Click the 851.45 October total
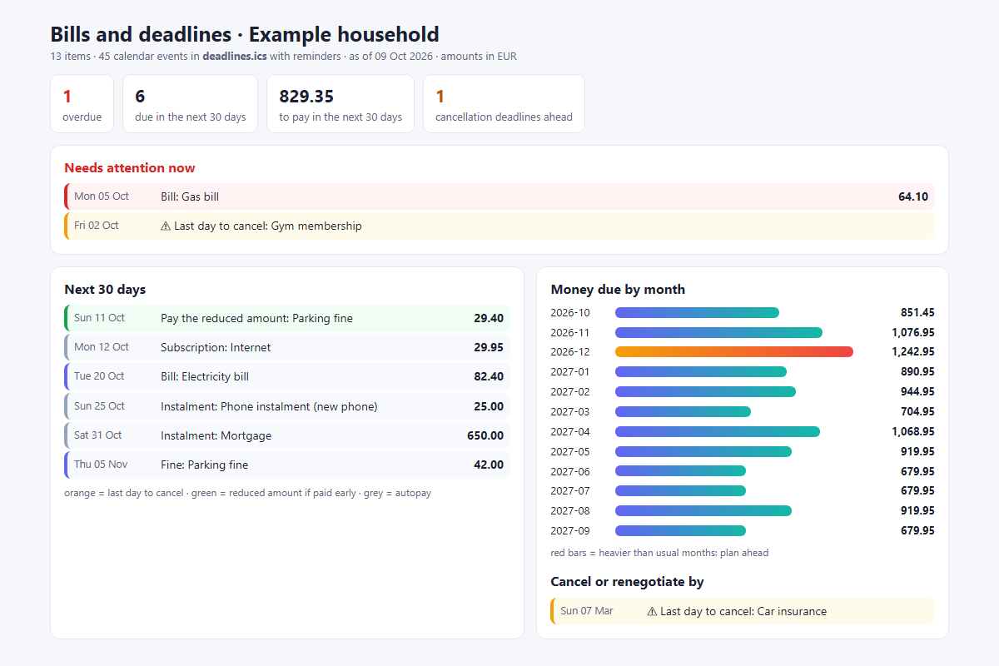999x666 pixels. pyautogui.click(x=917, y=312)
